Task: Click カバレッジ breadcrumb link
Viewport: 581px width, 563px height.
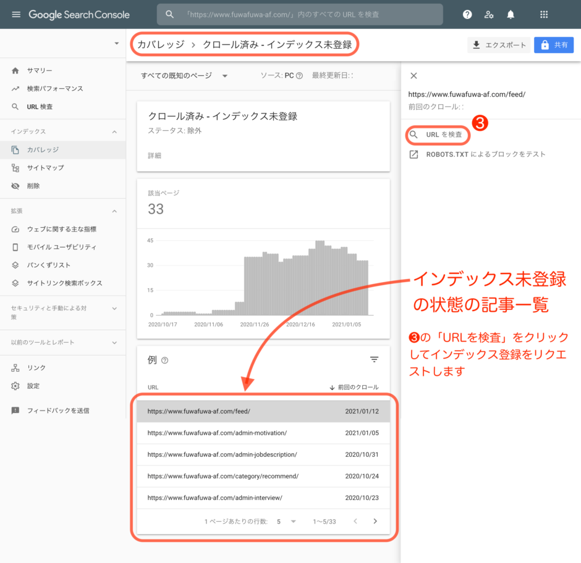Action: (x=161, y=44)
